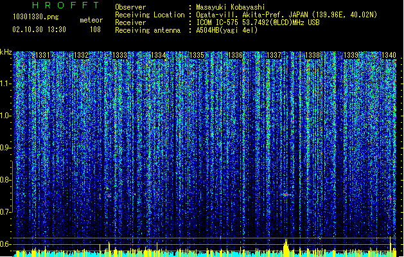Click the ICOM IC-575 receiver text
Viewport: 404px width, 257px height.
tap(258, 22)
